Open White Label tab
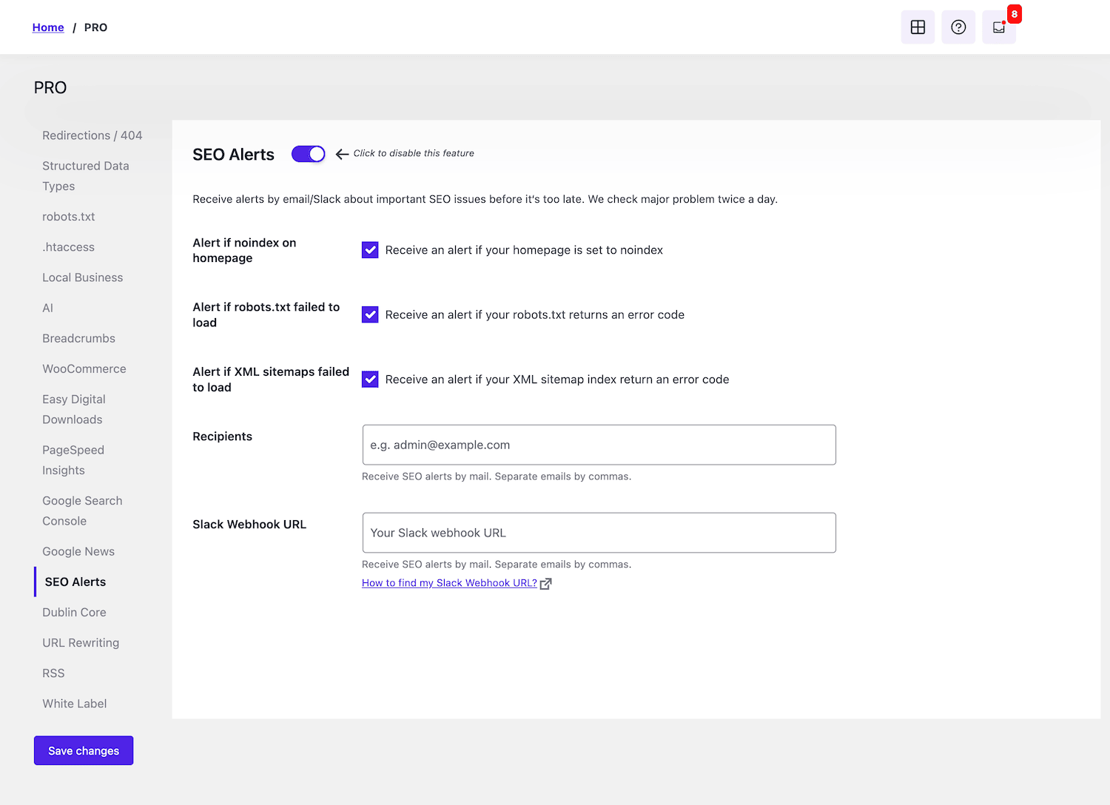The height and width of the screenshot is (805, 1110). pyautogui.click(x=75, y=703)
